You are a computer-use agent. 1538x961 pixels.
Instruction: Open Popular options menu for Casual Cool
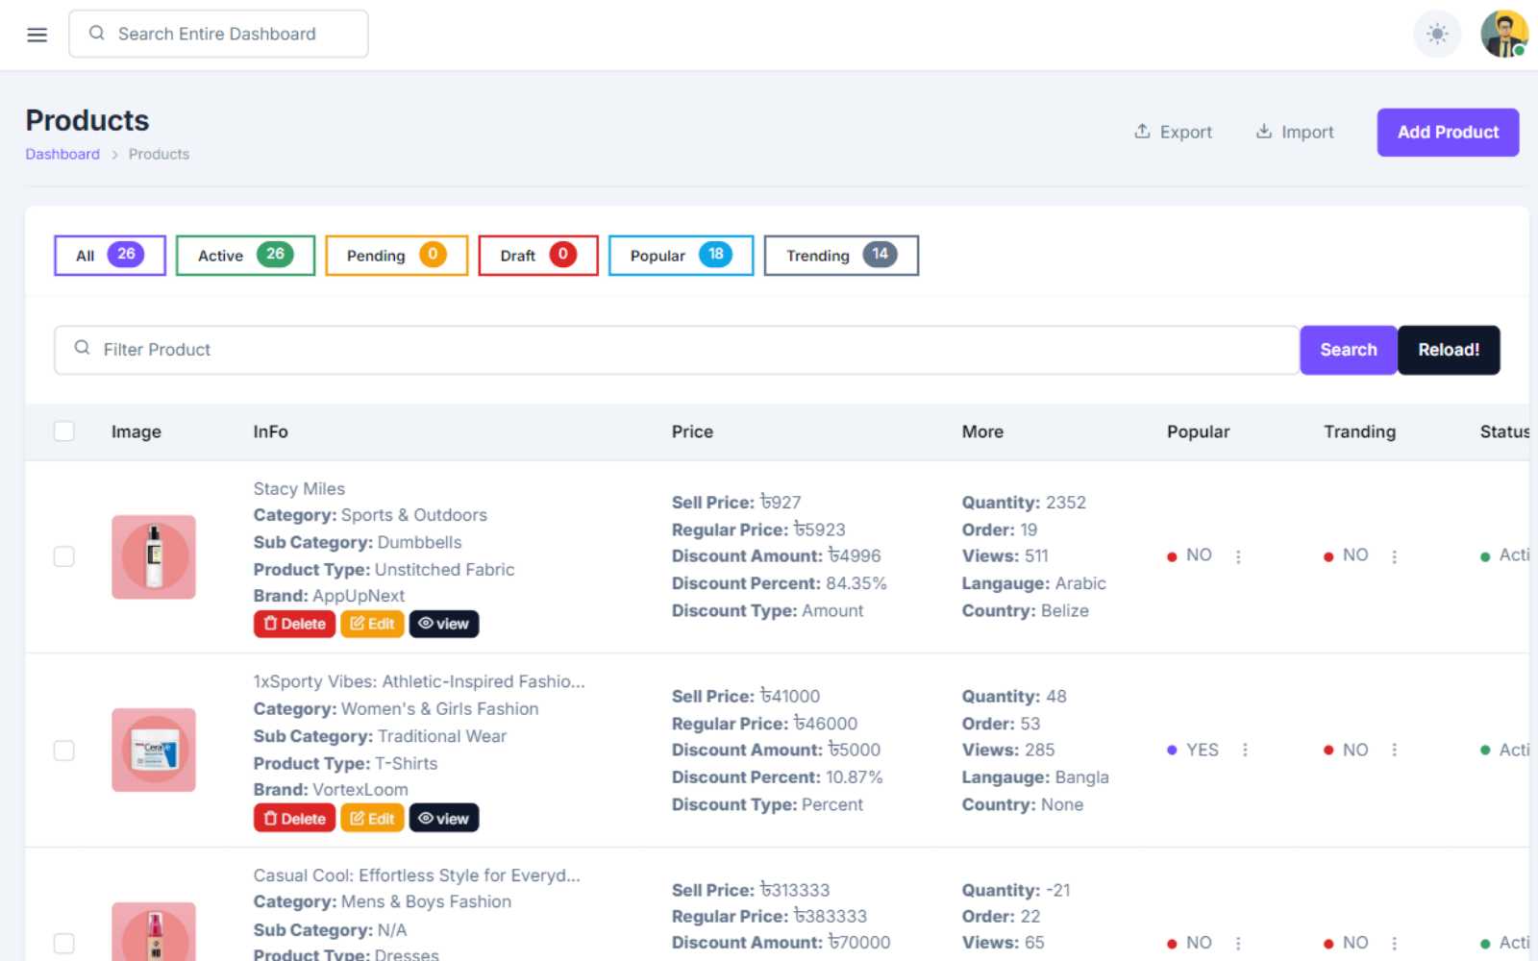point(1238,944)
